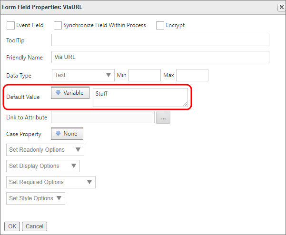The image size is (286, 235).
Task: Check the Encrypt option
Action: pyautogui.click(x=160, y=25)
